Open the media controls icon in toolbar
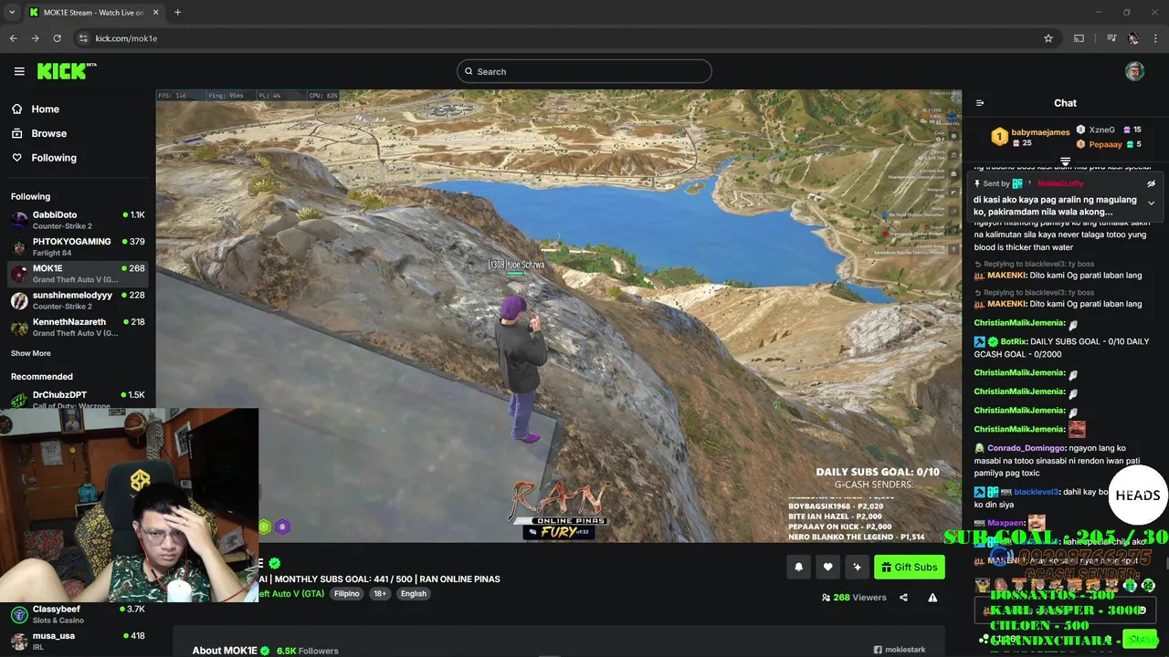This screenshot has height=657, width=1169. click(x=1111, y=38)
